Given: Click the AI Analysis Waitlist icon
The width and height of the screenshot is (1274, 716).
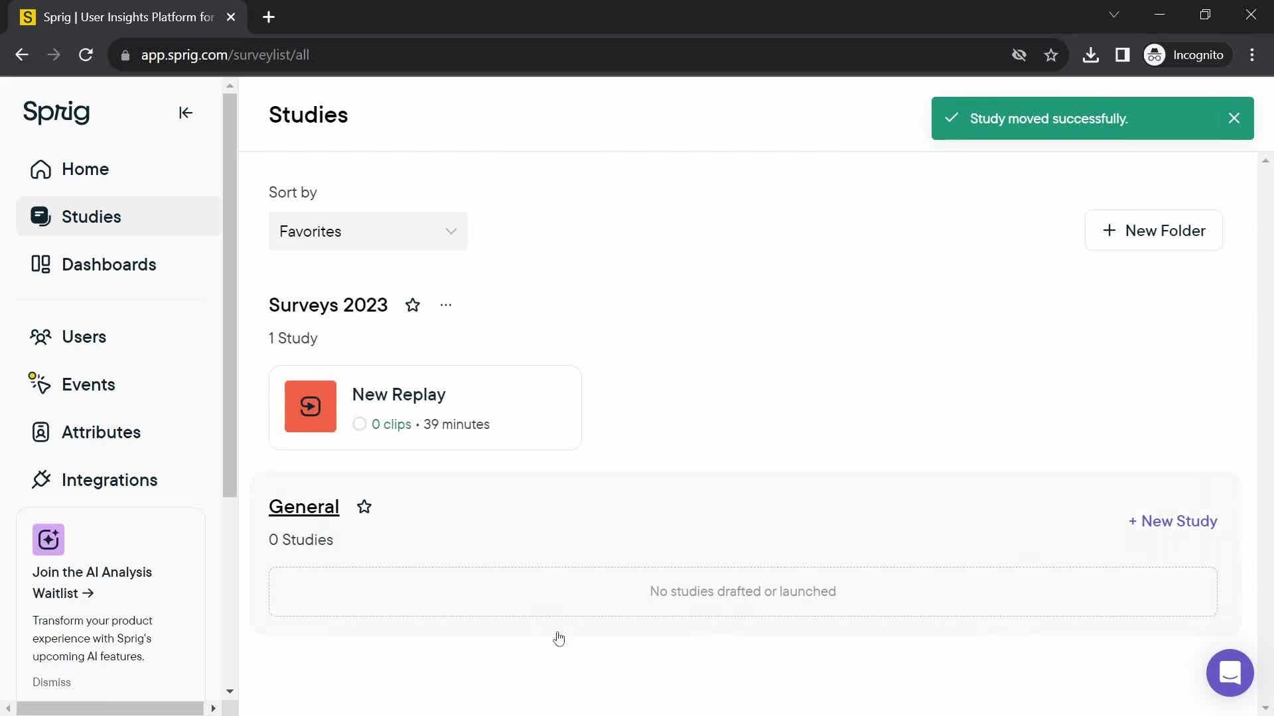Looking at the screenshot, I should click(48, 538).
